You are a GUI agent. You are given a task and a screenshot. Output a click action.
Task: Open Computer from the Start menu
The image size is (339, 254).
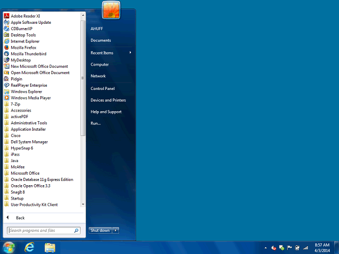[100, 65]
